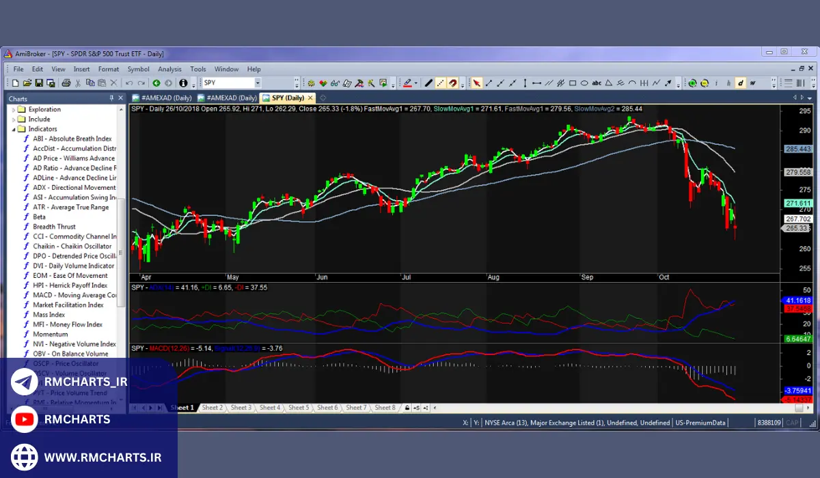
Task: Click the yellow zoom out icon
Action: coord(704,83)
